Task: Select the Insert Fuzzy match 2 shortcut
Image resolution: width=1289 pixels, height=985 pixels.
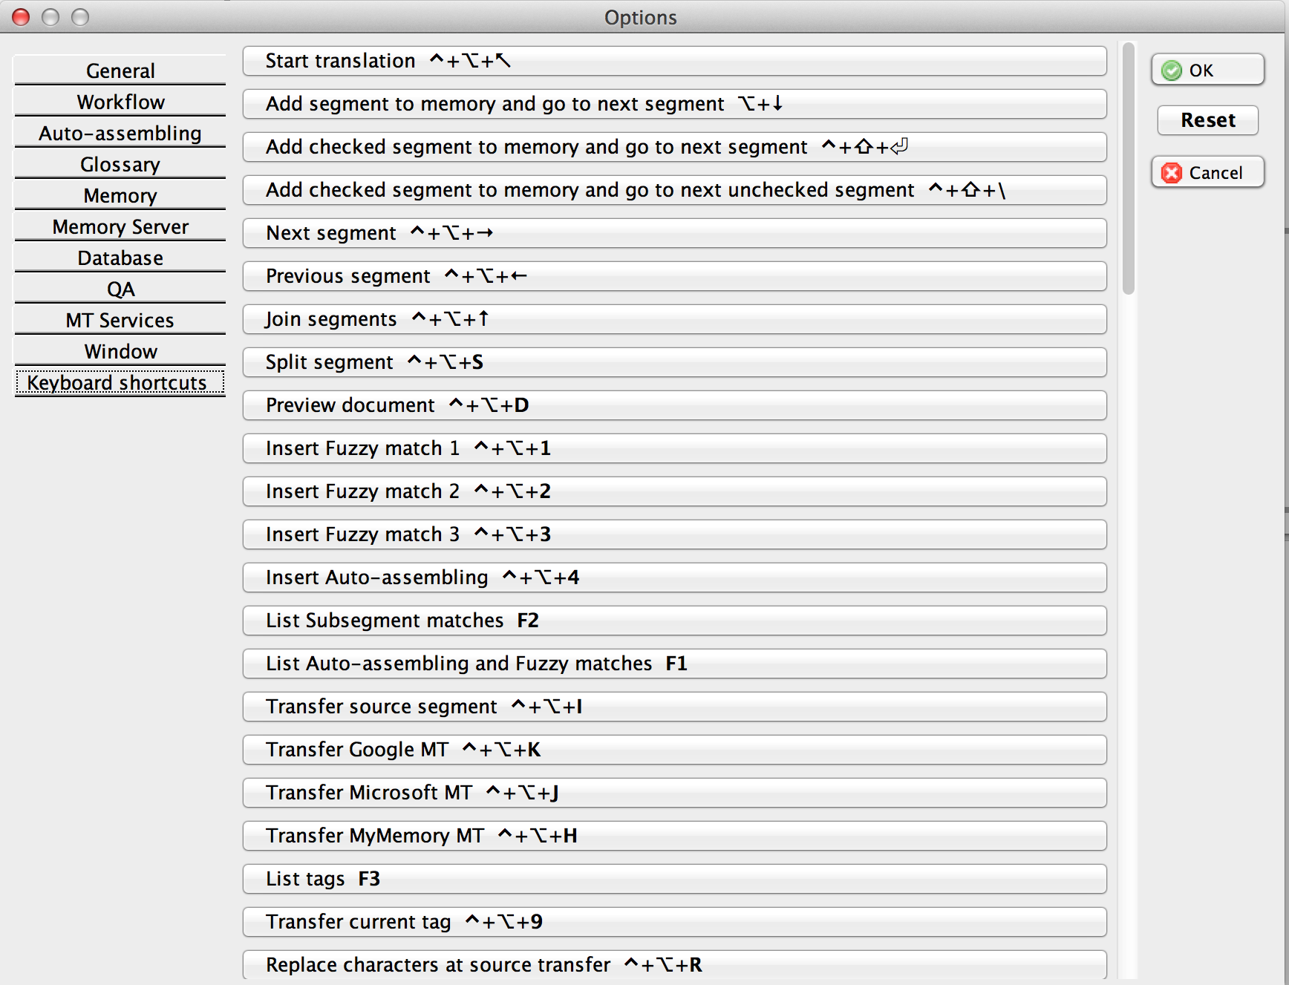Action: (x=674, y=491)
